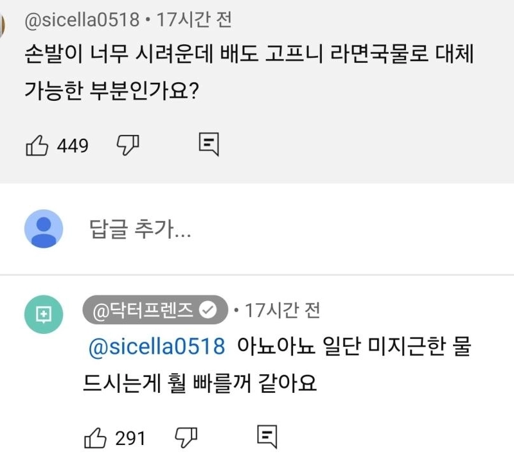Click the 291 like count
The height and width of the screenshot is (470, 514).
[130, 439]
